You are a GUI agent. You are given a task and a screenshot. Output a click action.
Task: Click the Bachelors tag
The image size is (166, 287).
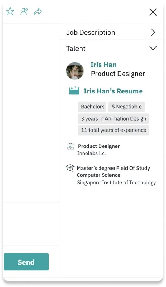pyautogui.click(x=92, y=107)
